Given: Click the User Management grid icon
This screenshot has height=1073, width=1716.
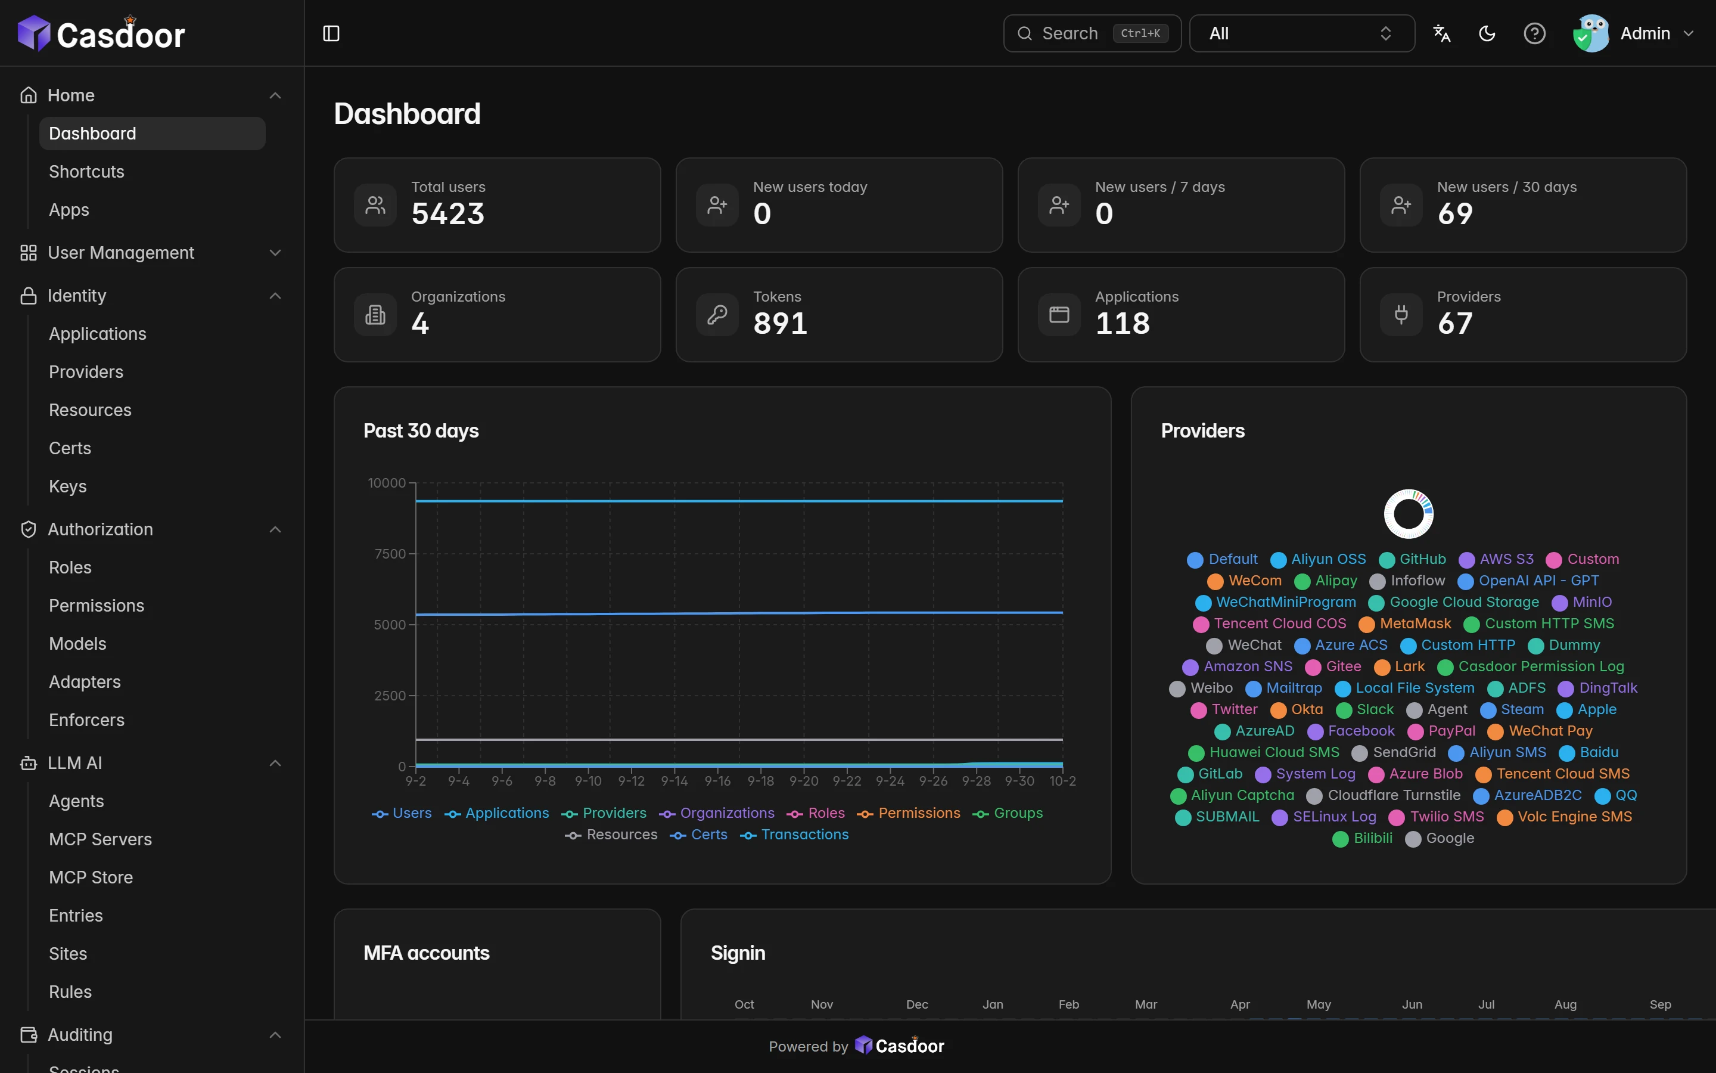Looking at the screenshot, I should tap(29, 253).
